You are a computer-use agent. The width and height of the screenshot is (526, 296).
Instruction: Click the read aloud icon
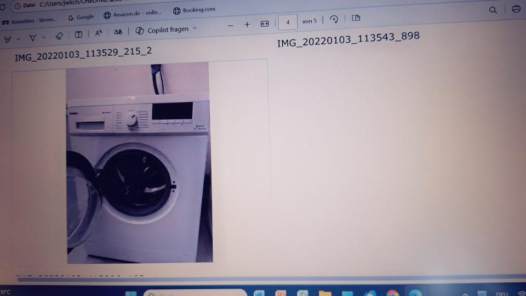[x=99, y=33]
